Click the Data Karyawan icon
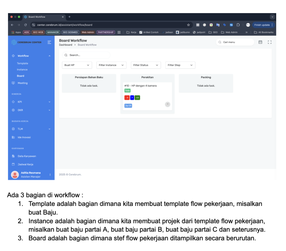The height and width of the screenshot is (251, 286). pos(13,156)
